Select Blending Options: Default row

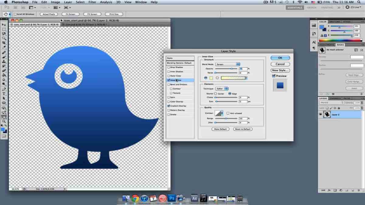[180, 63]
